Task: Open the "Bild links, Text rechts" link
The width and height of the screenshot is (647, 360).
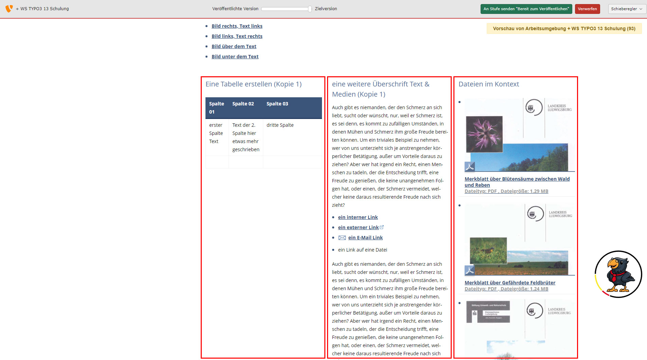Action: 237,36
